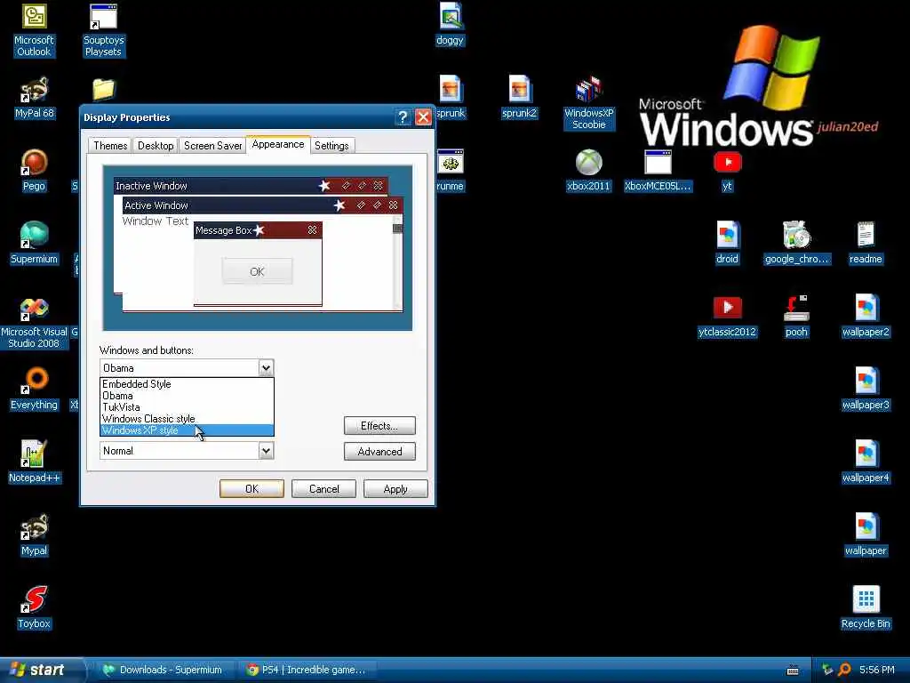This screenshot has width=910, height=683.
Task: Select the Toybox desktop icon
Action: point(34,608)
